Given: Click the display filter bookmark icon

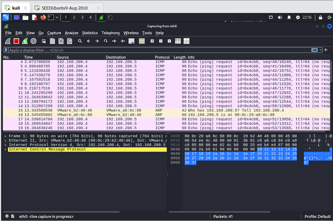Looking at the screenshot, I should tap(6, 50).
